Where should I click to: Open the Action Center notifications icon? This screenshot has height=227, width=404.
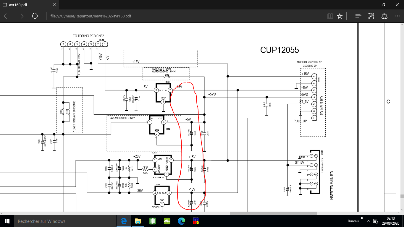pos(376,221)
